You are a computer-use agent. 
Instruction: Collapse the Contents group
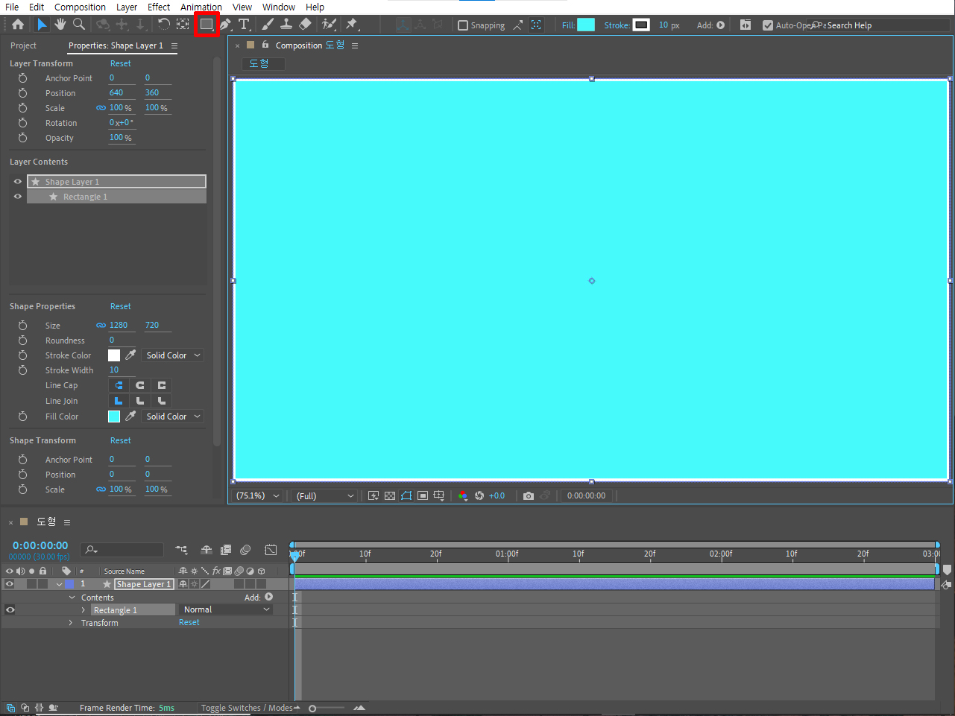point(72,598)
